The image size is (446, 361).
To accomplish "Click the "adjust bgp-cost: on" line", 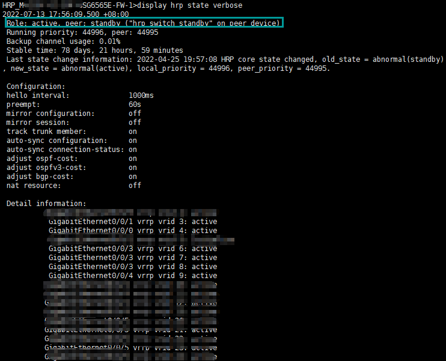I will click(x=72, y=177).
